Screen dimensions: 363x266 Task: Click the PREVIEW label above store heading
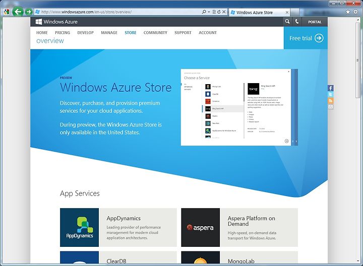tap(66, 78)
